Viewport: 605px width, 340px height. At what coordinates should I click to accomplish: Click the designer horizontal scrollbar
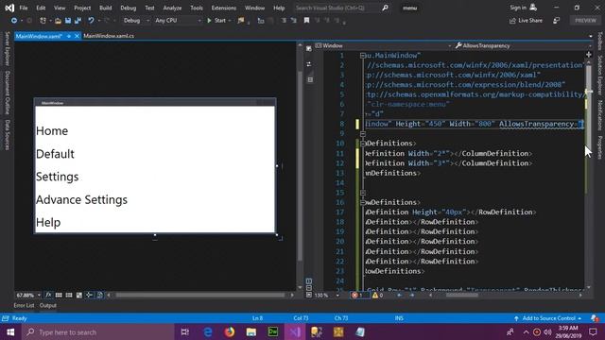(x=200, y=295)
